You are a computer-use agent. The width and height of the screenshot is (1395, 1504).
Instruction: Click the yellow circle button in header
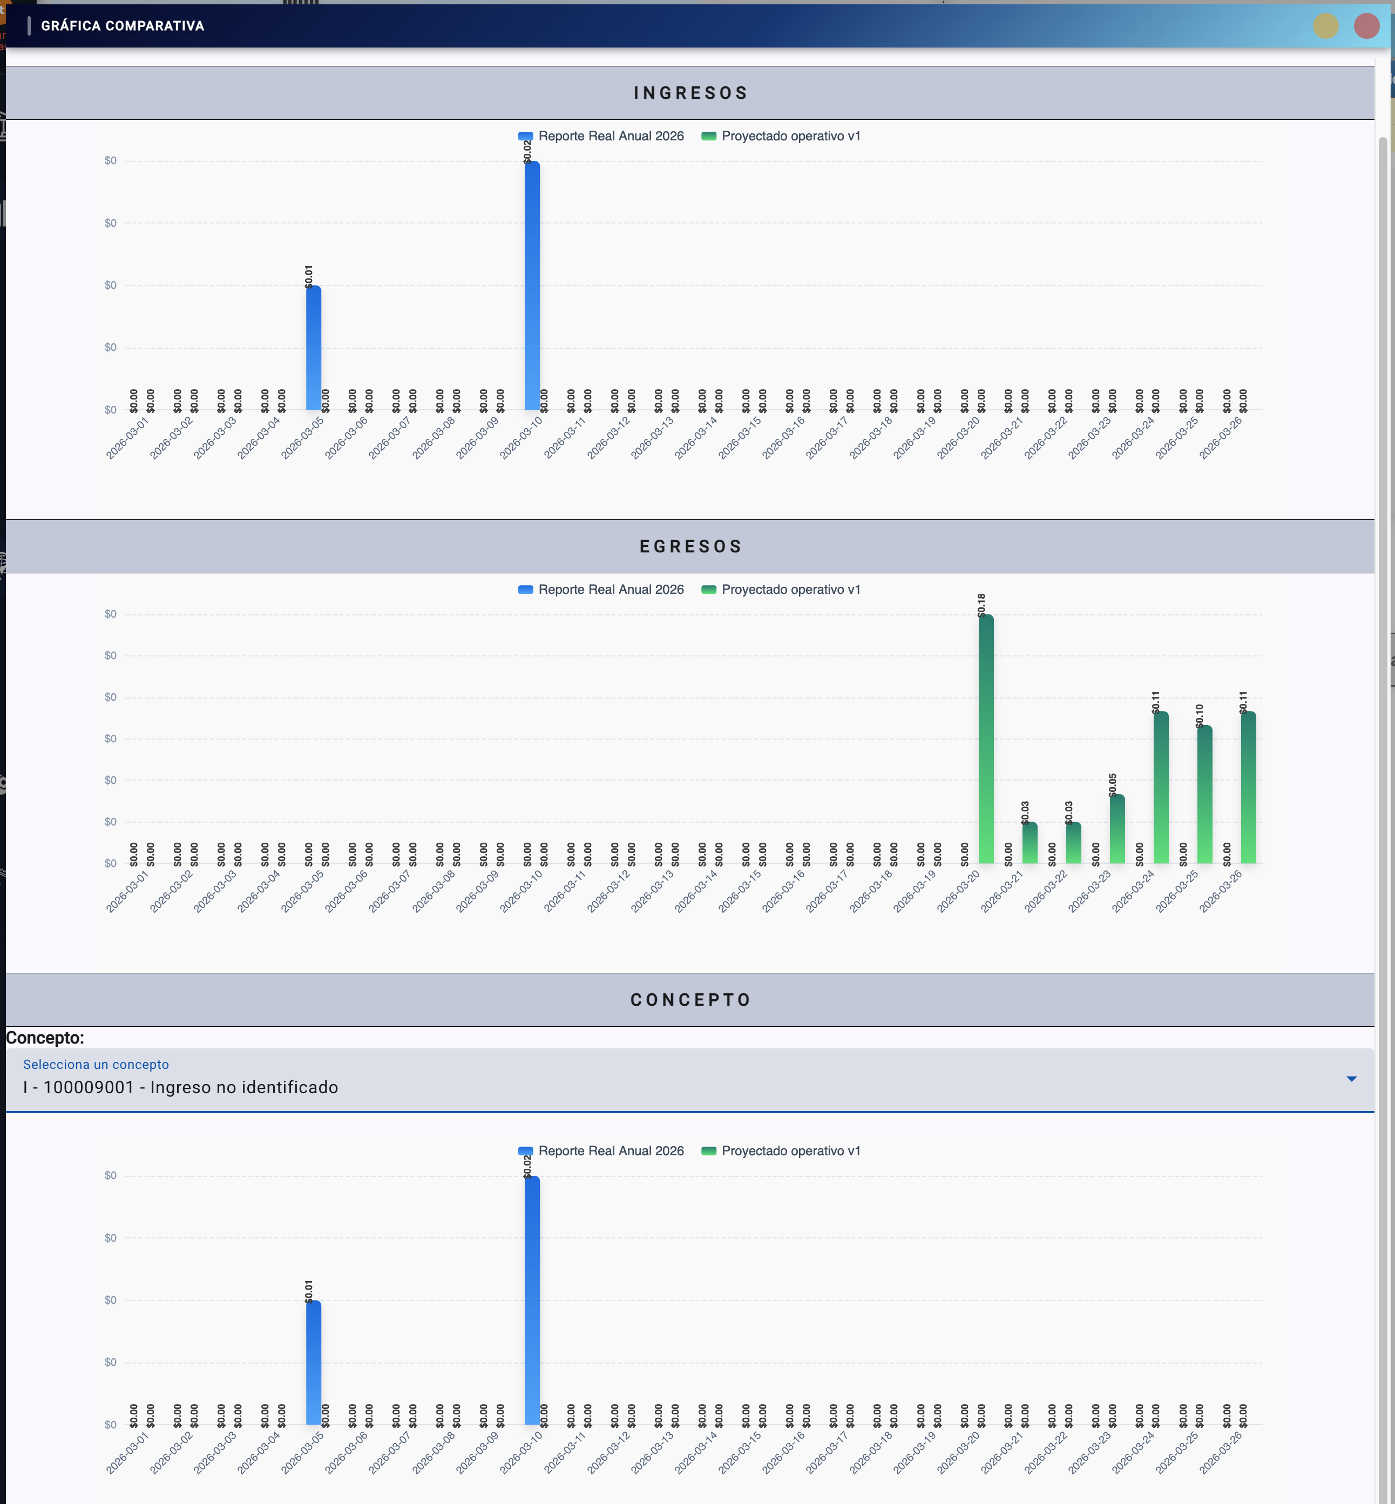[1325, 26]
